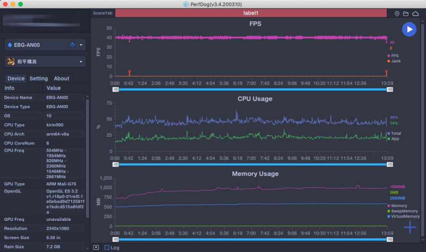Open the EBG-AN00 device dropdown arrow

[81, 45]
